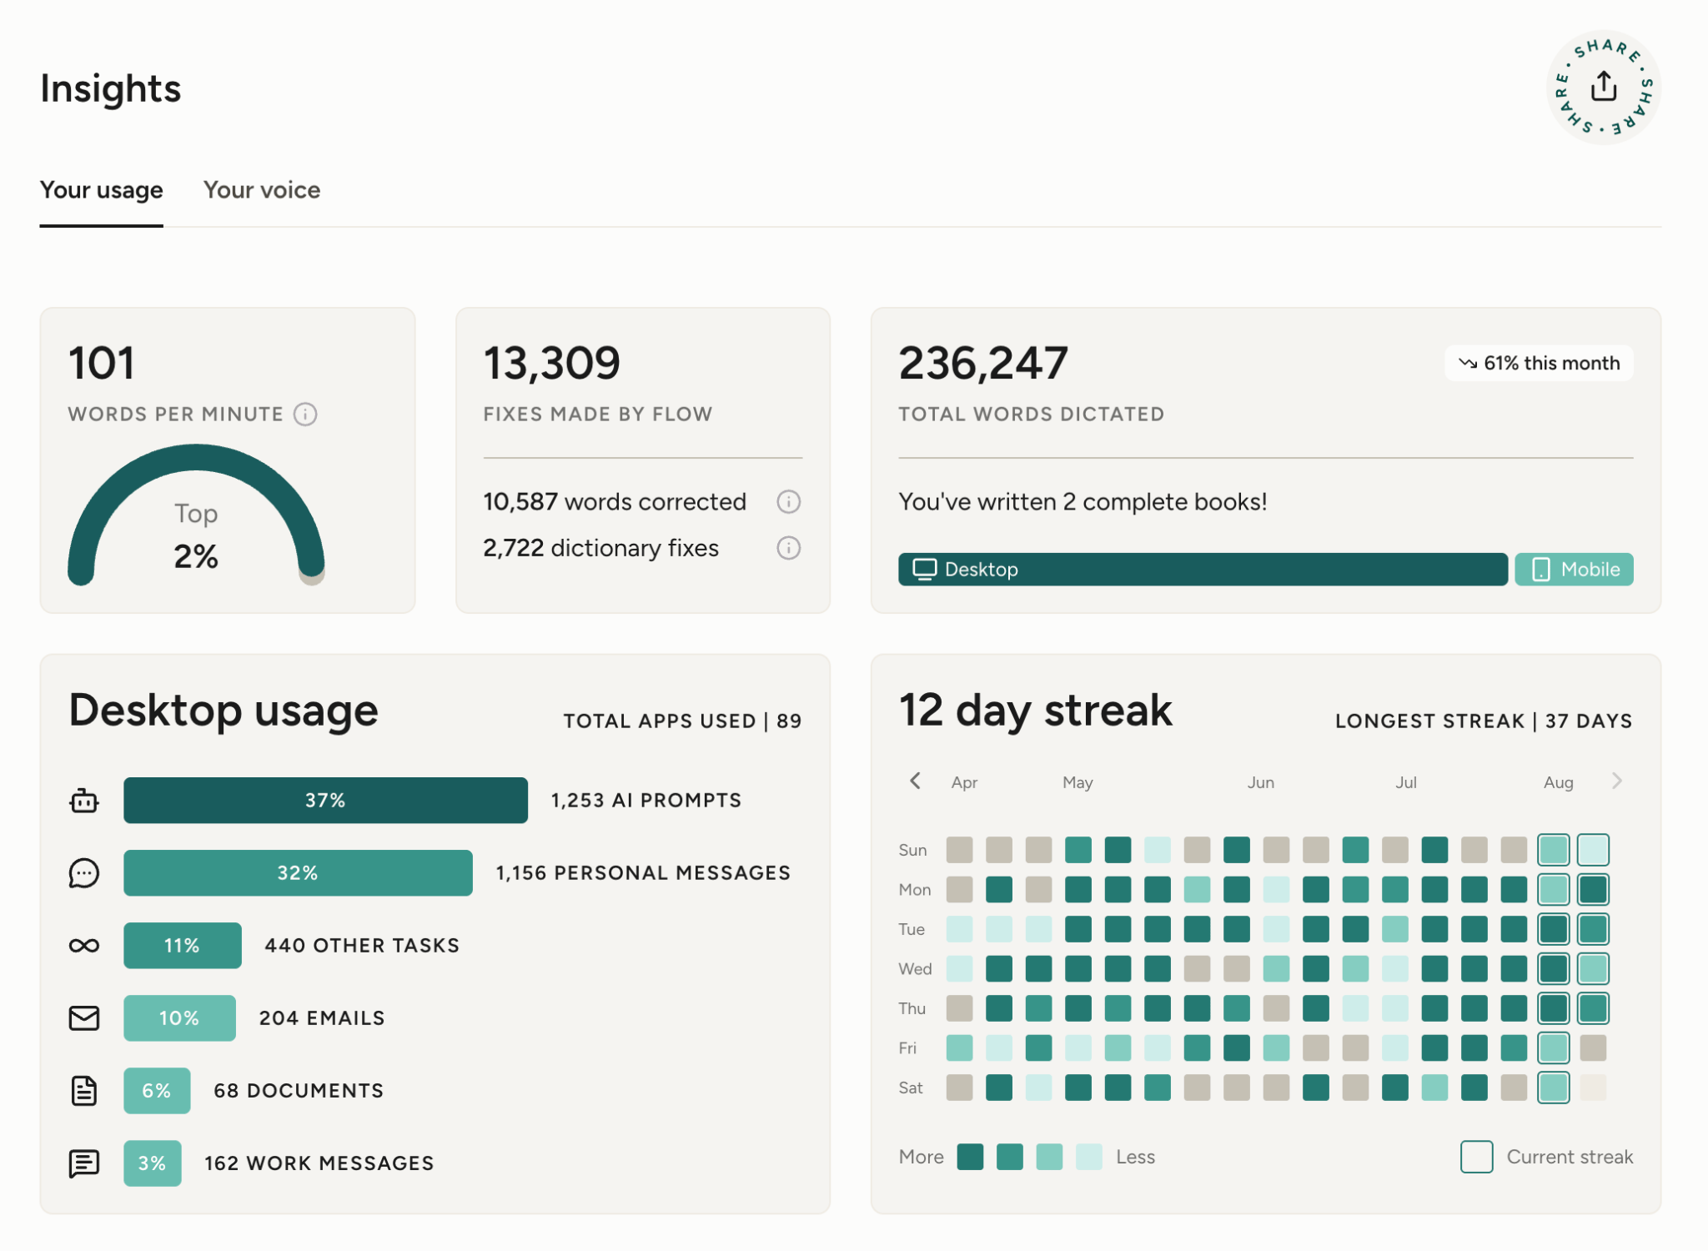Click the AI prompts robot icon
This screenshot has width=1708, height=1251.
tap(83, 801)
